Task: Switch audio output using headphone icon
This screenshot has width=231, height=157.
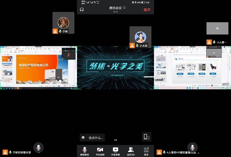Action: click(82, 10)
